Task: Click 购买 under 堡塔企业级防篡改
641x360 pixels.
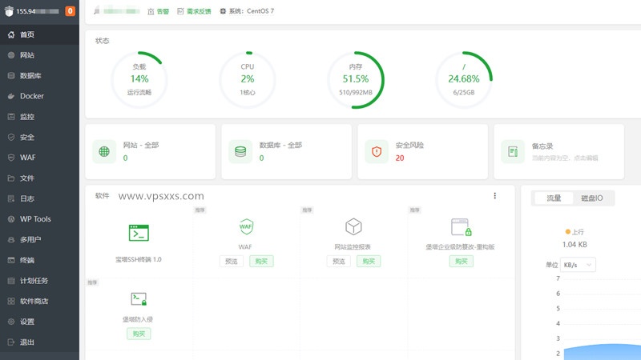Action: point(462,262)
